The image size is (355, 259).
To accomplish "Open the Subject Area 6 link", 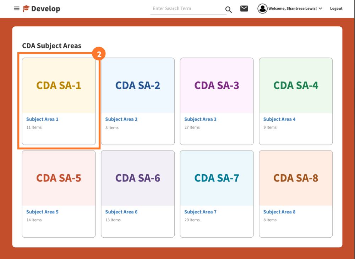I will [x=121, y=212].
